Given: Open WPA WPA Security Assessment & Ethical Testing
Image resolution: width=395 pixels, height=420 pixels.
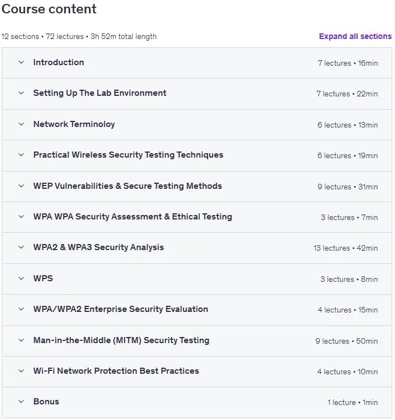Looking at the screenshot, I should pyautogui.click(x=133, y=217).
